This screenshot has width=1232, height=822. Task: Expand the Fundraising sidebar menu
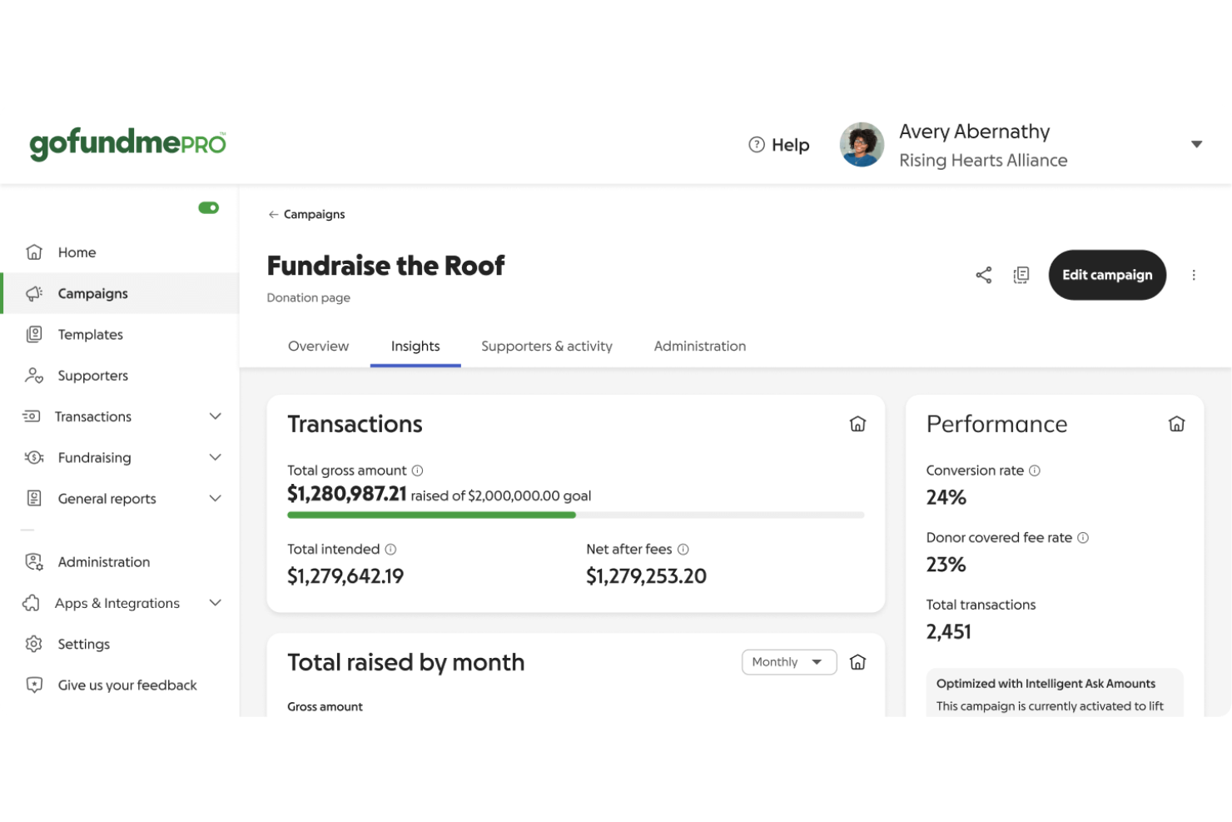click(216, 457)
